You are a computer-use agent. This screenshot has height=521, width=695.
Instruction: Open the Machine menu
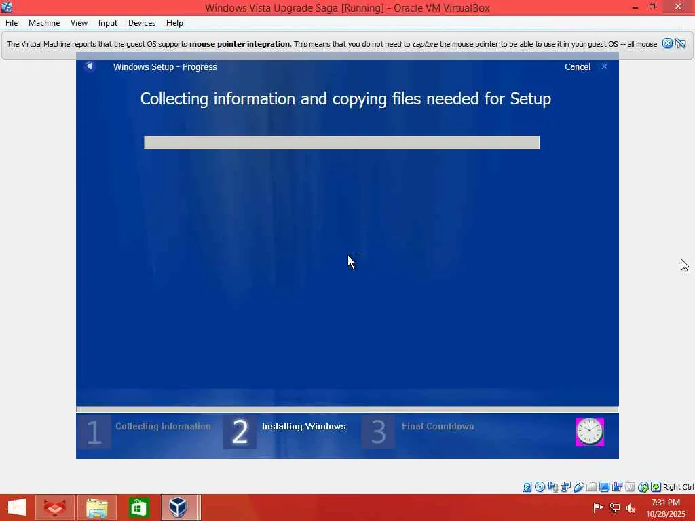tap(44, 23)
